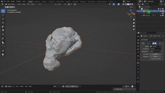Viewport: 165px width, 93px height.
Task: Open the Add Modifier dropdown
Action: click(x=152, y=40)
